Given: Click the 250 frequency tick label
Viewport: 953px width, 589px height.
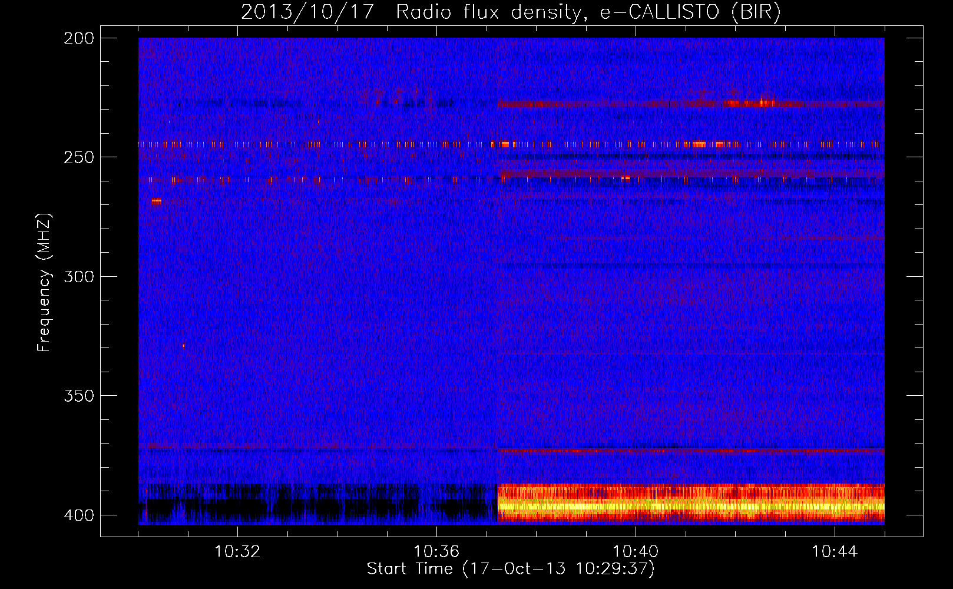Looking at the screenshot, I should 79,157.
